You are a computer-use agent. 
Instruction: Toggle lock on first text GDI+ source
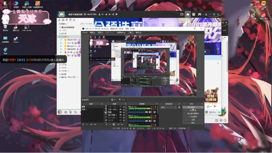coord(124,107)
